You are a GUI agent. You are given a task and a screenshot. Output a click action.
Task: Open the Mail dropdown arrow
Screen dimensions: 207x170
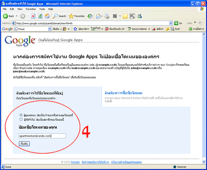coord(102,16)
